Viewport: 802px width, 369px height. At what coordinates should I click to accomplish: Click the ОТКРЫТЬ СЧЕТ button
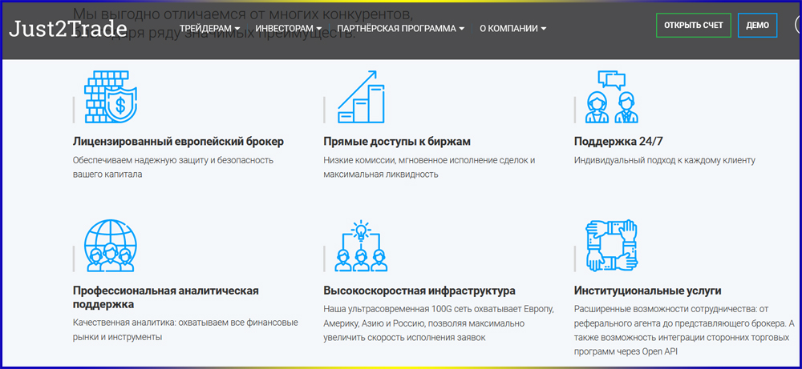click(x=694, y=26)
